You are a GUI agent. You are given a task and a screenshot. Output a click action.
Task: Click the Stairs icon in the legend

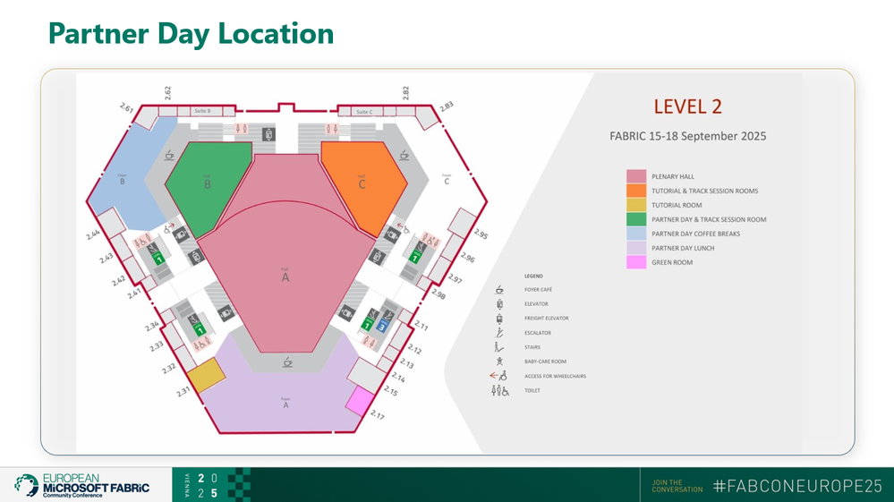(498, 347)
